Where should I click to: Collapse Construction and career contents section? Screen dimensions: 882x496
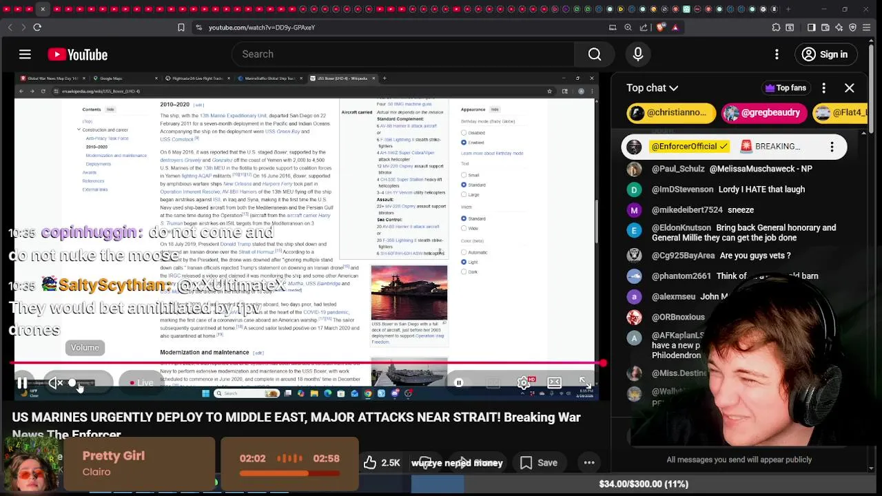tap(79, 130)
